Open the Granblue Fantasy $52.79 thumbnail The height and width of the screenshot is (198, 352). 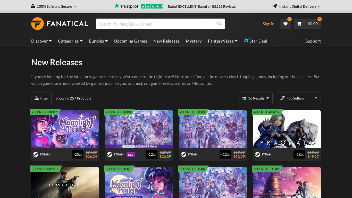tap(213, 129)
